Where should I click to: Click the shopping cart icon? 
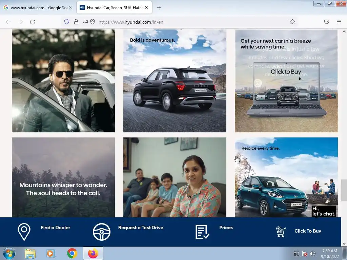(x=281, y=232)
